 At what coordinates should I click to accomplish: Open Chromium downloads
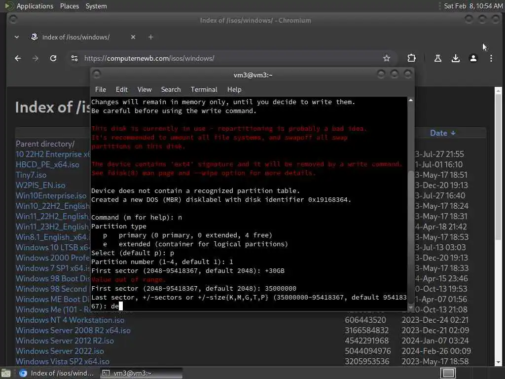pyautogui.click(x=455, y=58)
